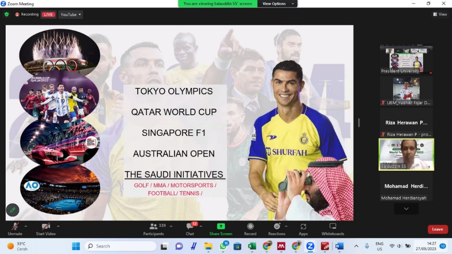Select the Mohamad Herdiansyah participant tile

(406, 187)
